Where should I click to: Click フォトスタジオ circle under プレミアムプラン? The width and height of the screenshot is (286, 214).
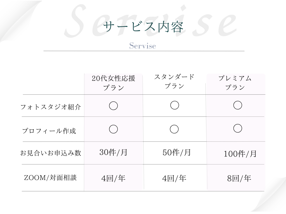[238, 105]
